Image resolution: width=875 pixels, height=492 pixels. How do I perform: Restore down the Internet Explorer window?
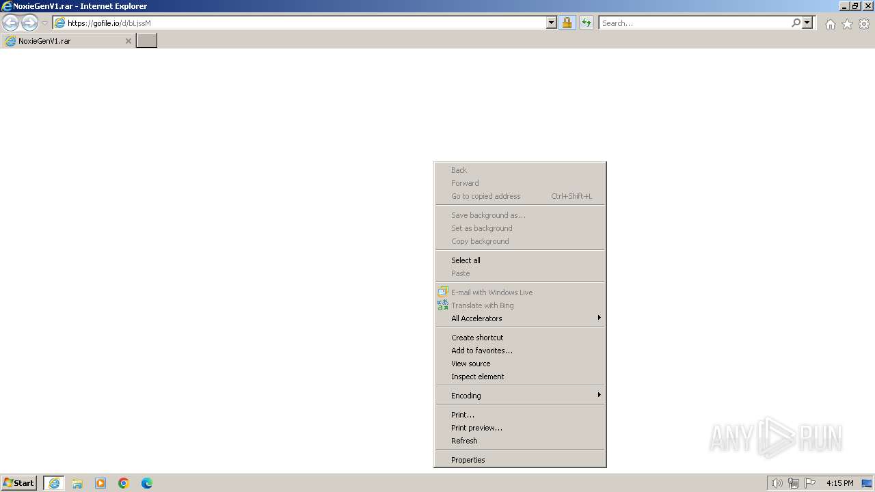[855, 5]
